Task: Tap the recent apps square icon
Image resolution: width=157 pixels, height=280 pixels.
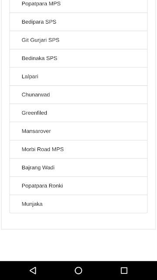Action: (x=124, y=270)
